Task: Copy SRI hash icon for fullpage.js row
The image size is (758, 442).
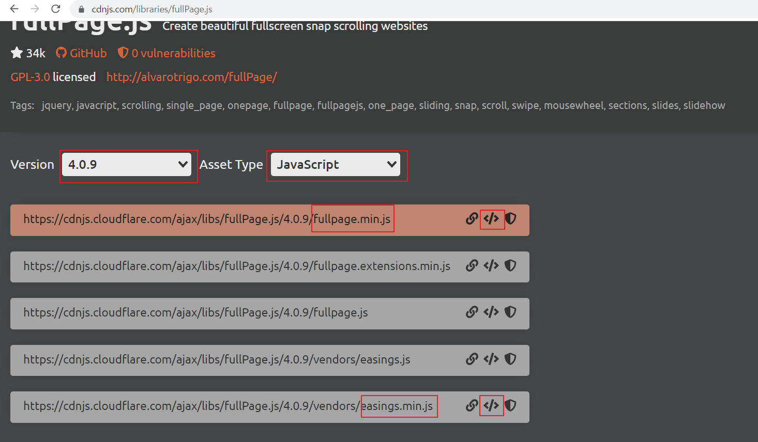Action: (510, 312)
